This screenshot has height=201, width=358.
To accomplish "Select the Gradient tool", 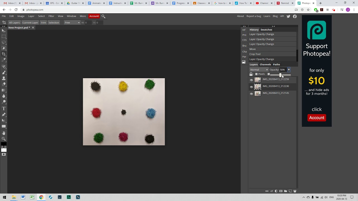I will click(x=4, y=90).
